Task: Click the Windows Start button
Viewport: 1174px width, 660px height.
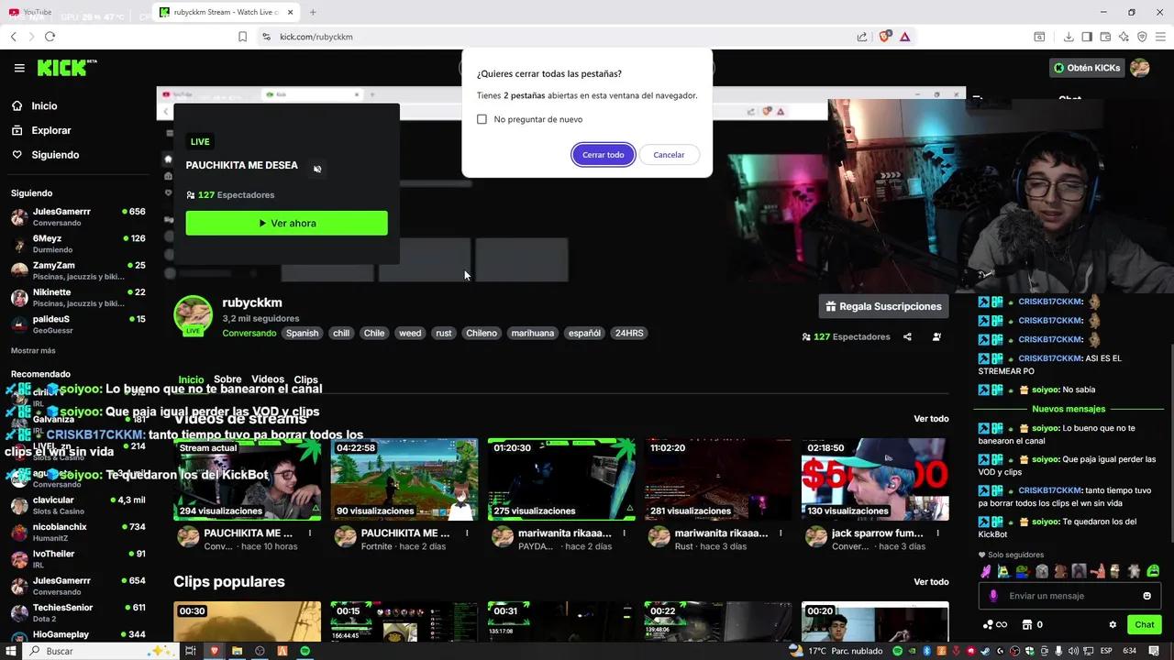Action: (12, 651)
